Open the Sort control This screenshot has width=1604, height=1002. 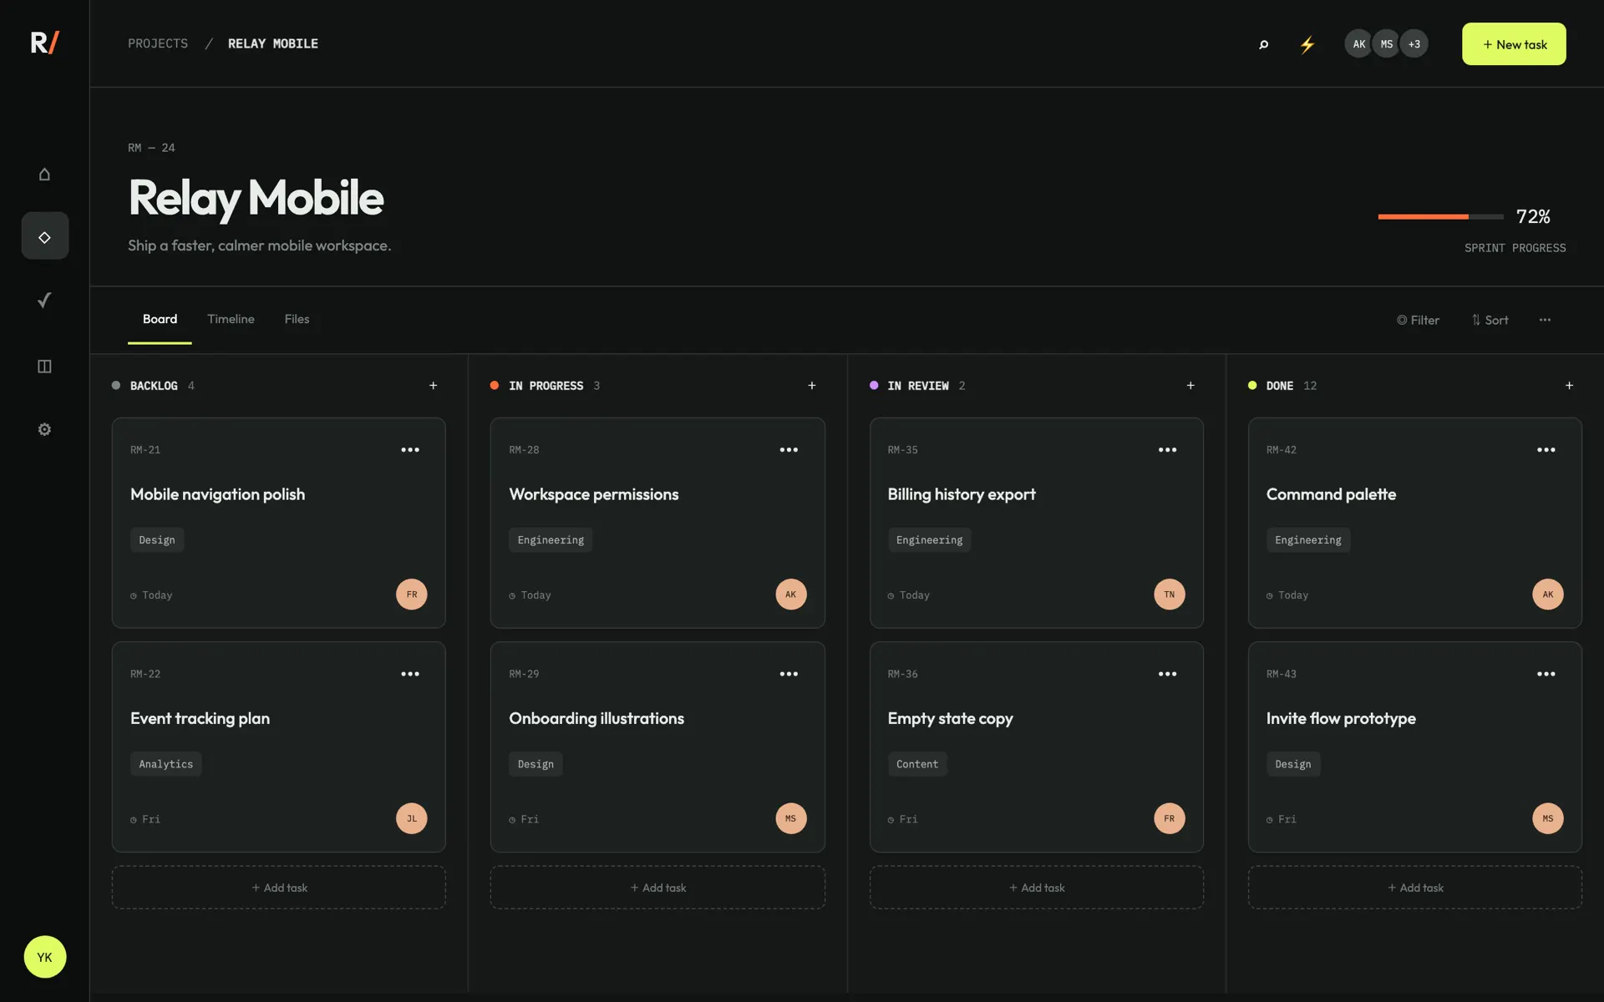coord(1490,320)
